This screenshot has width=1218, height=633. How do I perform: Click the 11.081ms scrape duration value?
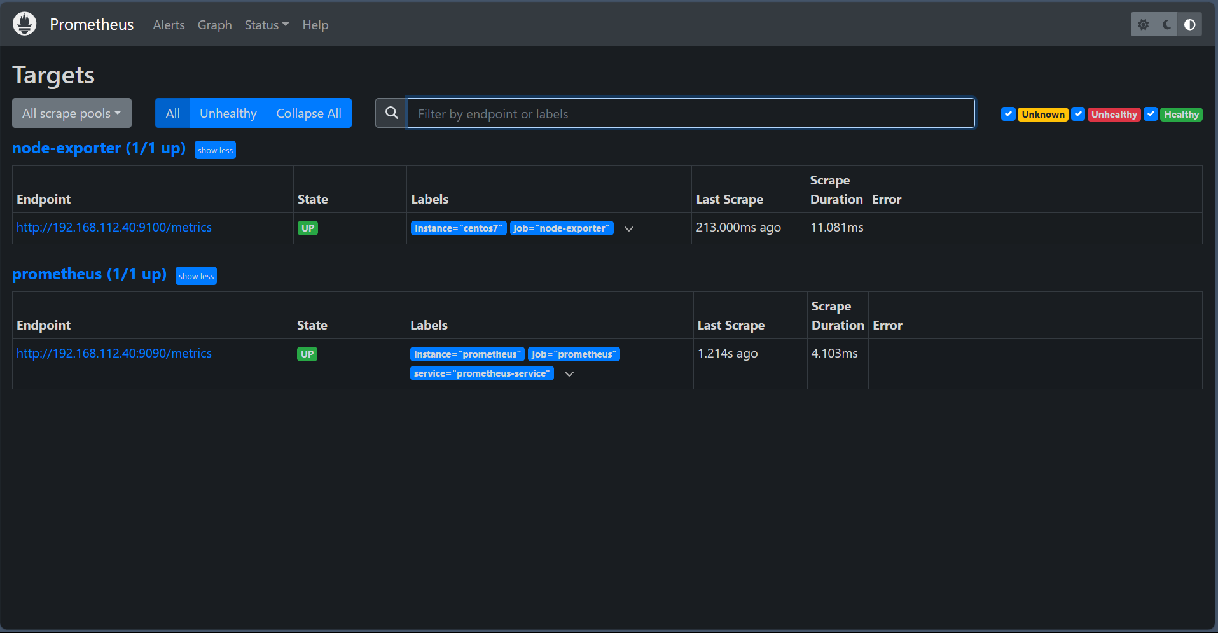pyautogui.click(x=837, y=227)
